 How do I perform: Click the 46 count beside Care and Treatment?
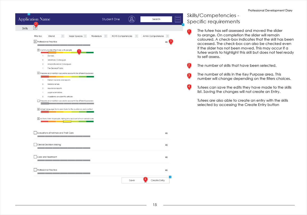point(166,157)
